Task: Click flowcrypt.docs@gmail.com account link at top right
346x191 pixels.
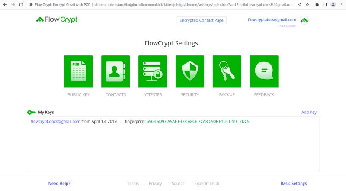Action: 272,19
